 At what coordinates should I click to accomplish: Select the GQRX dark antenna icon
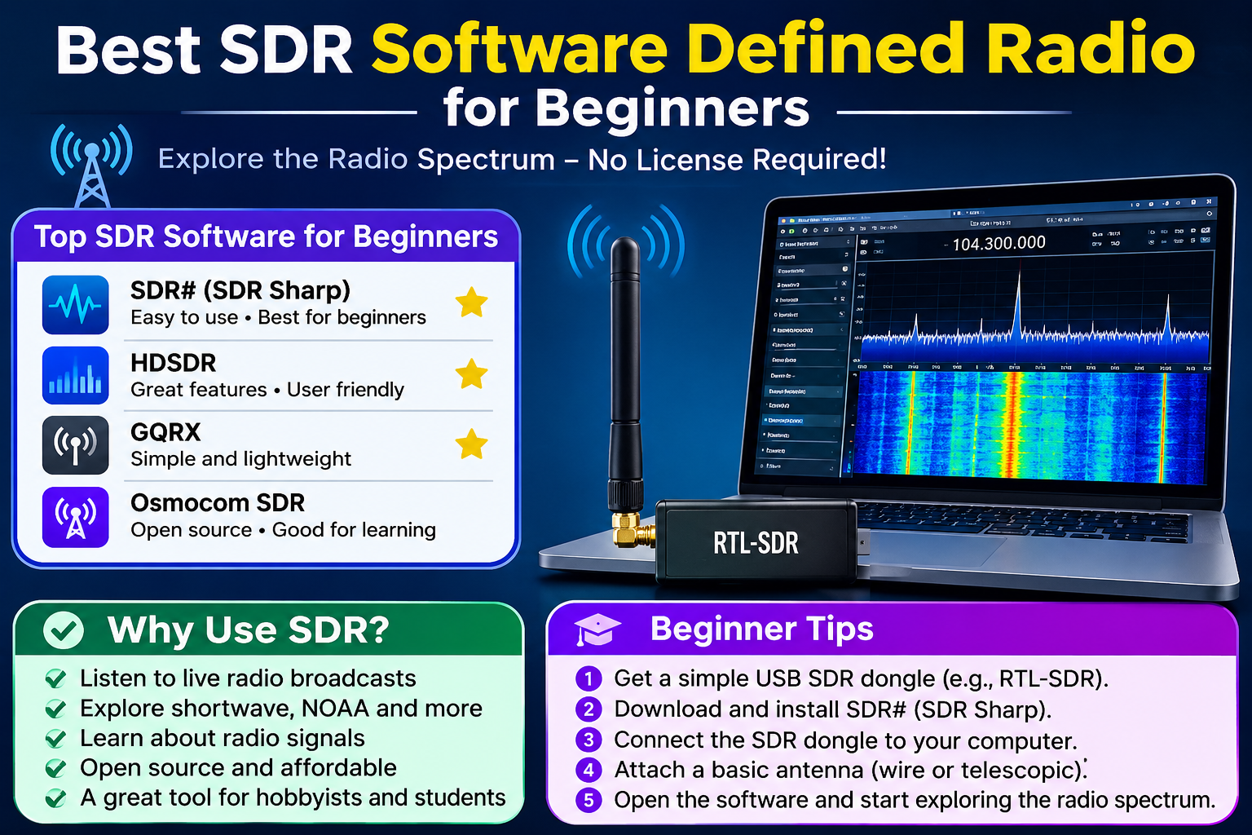[x=75, y=445]
